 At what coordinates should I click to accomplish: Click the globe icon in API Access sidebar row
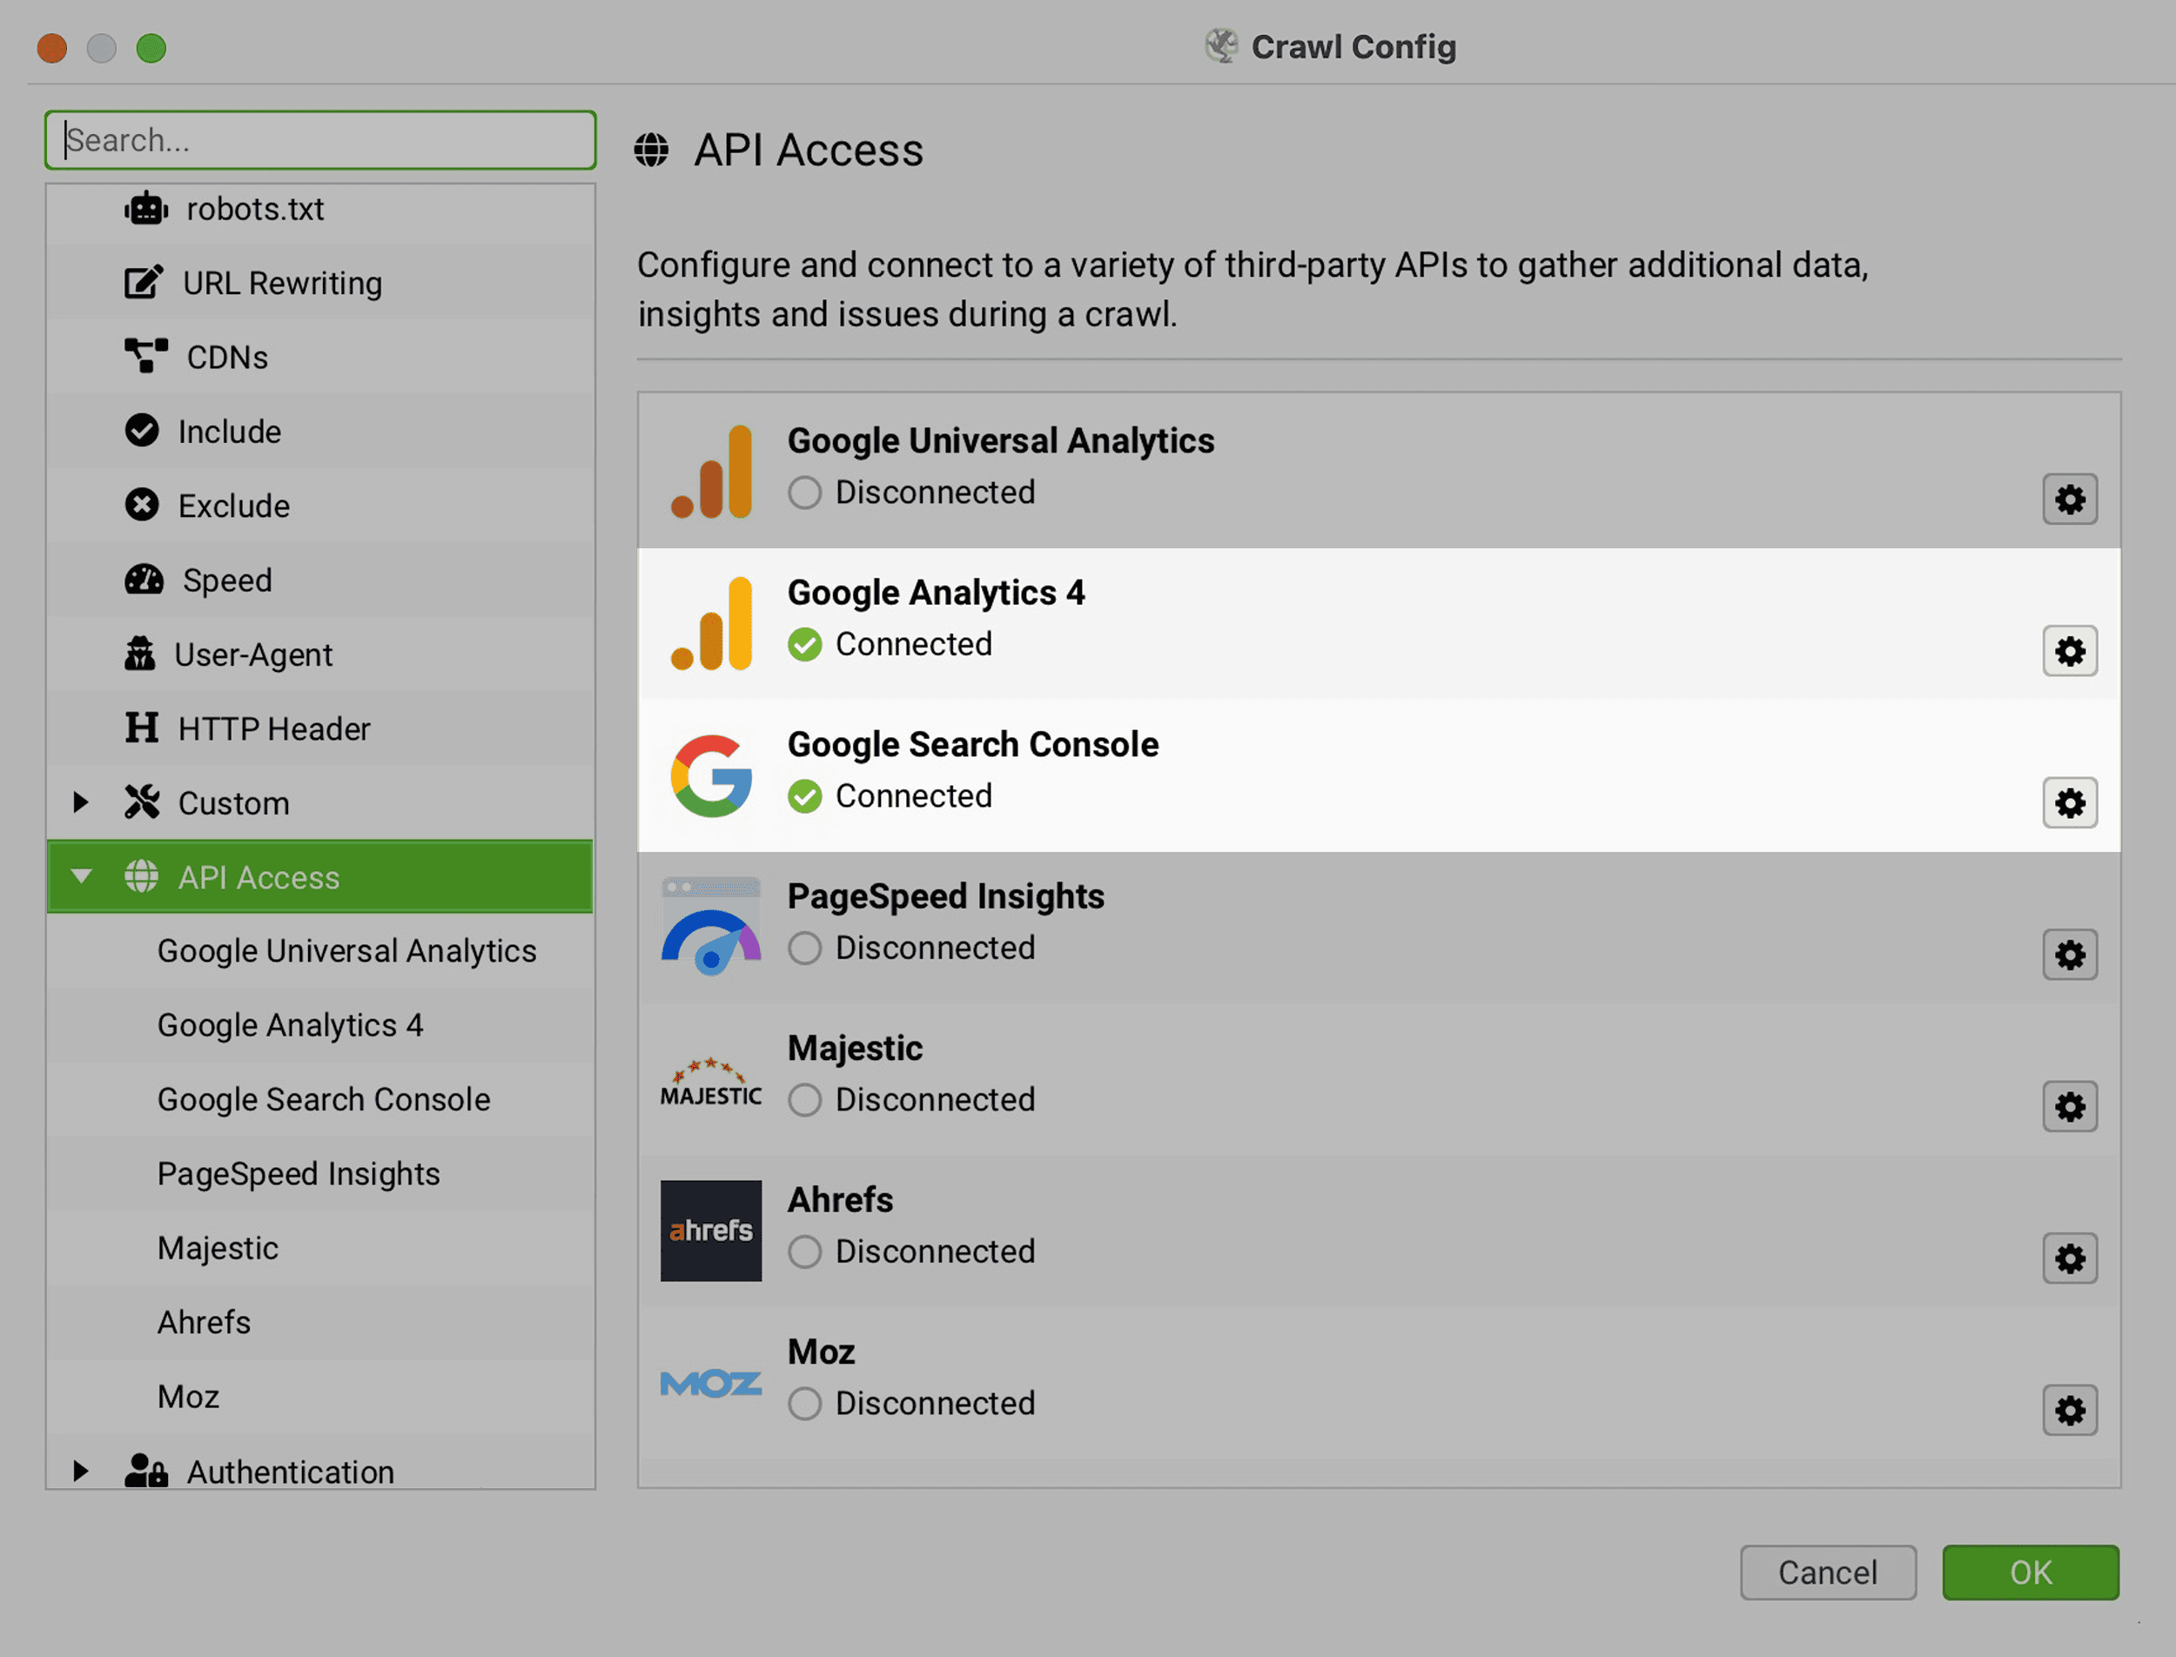(x=141, y=875)
